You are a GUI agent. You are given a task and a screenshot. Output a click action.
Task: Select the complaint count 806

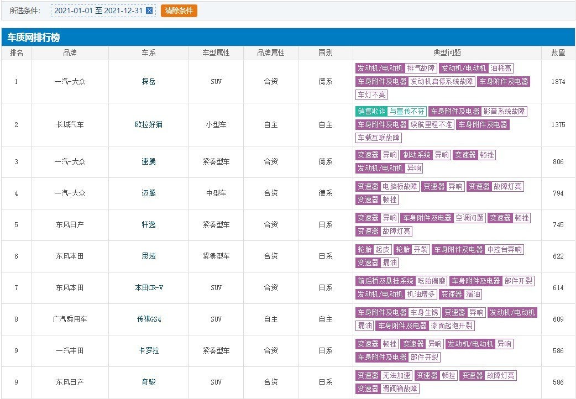coord(558,162)
